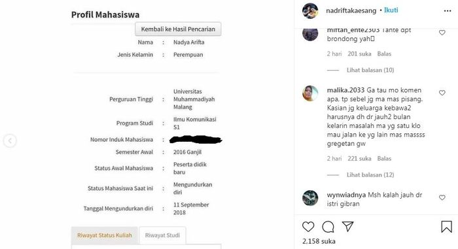This screenshot has width=458, height=249.
Task: Share post with the paper plane icon
Action: (x=348, y=227)
